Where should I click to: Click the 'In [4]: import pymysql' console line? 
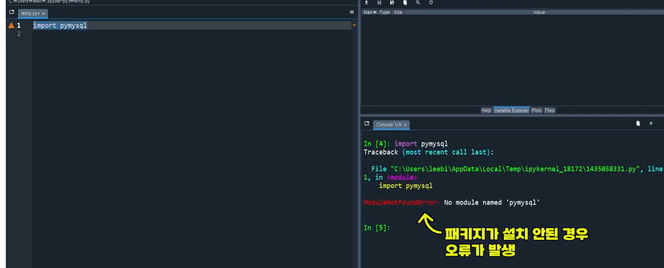pyautogui.click(x=406, y=144)
